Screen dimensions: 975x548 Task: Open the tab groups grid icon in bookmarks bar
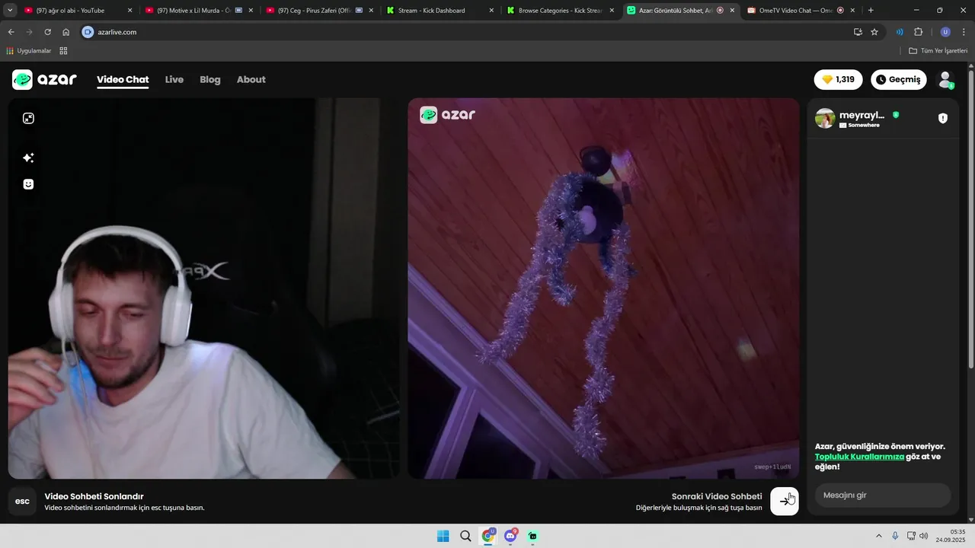coord(63,51)
